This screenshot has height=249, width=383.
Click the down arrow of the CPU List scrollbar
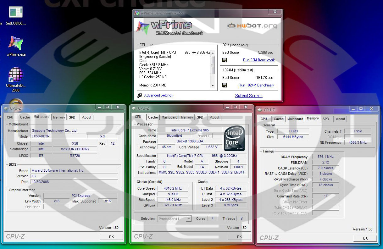(212, 86)
